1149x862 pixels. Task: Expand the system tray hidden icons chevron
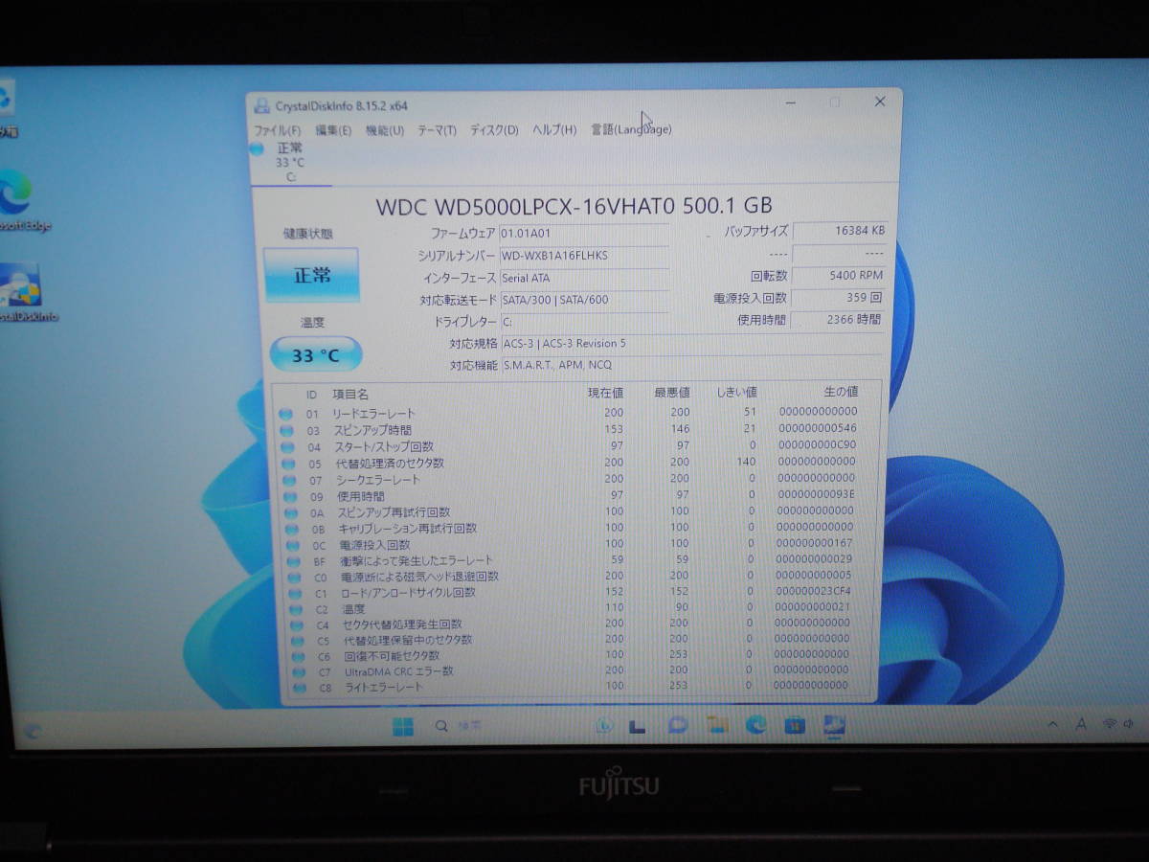pyautogui.click(x=1051, y=724)
